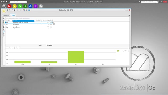Click the magnifier in top-right search box

157,2
